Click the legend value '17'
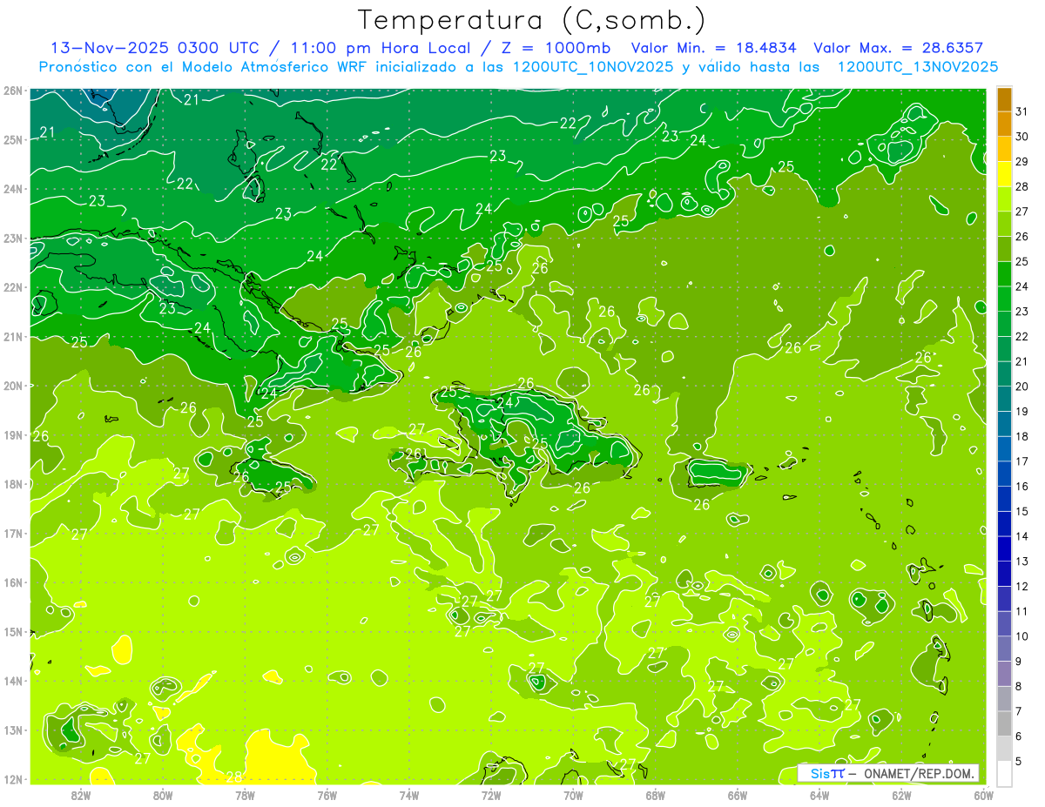The width and height of the screenshot is (1045, 807). (1021, 461)
